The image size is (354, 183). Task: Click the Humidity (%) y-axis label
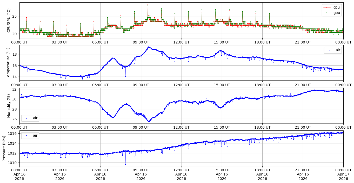pos(9,106)
